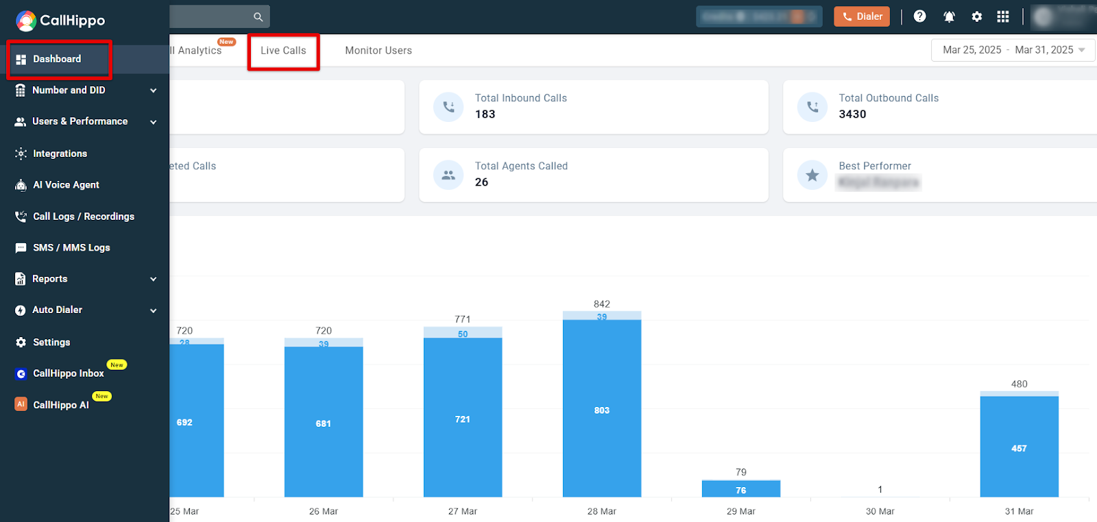
Task: Click the search magnifier icon
Action: coord(258,17)
